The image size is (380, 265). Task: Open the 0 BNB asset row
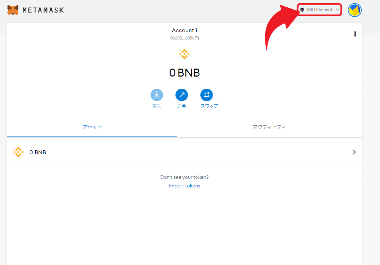click(184, 152)
